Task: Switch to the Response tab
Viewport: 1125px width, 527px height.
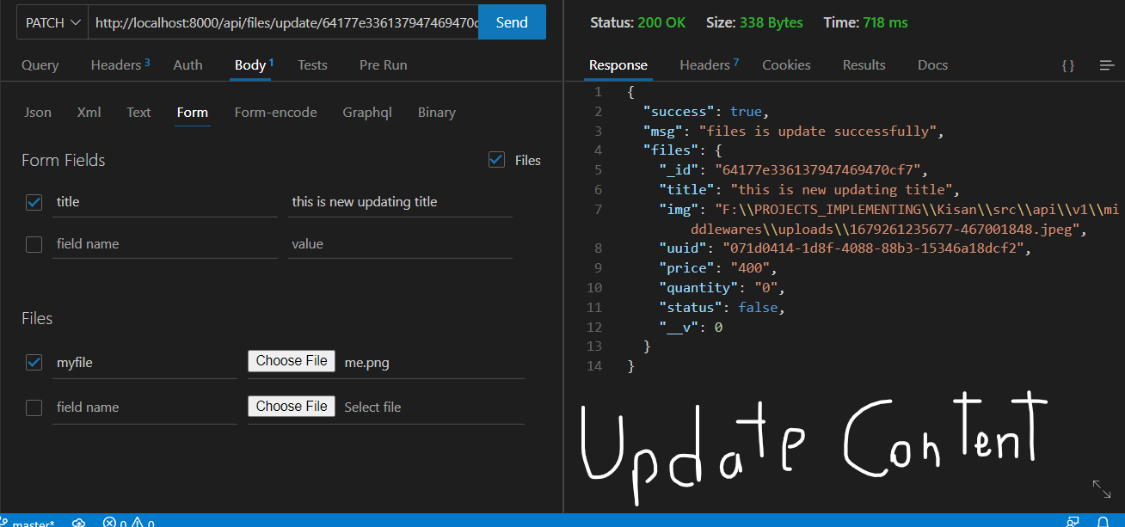Action: point(618,64)
